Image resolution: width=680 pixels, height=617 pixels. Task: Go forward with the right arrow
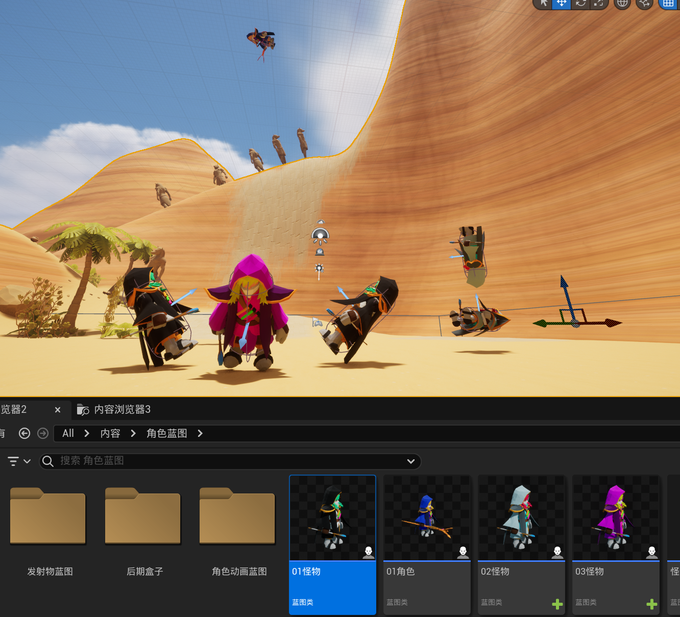pos(43,433)
